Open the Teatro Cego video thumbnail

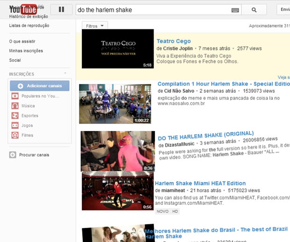click(x=117, y=48)
